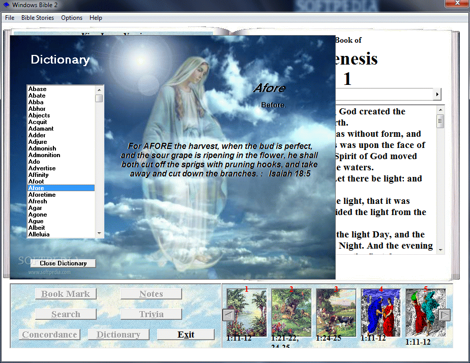Select 'Albeit' in dictionary list
This screenshot has height=363, width=470.
point(61,228)
